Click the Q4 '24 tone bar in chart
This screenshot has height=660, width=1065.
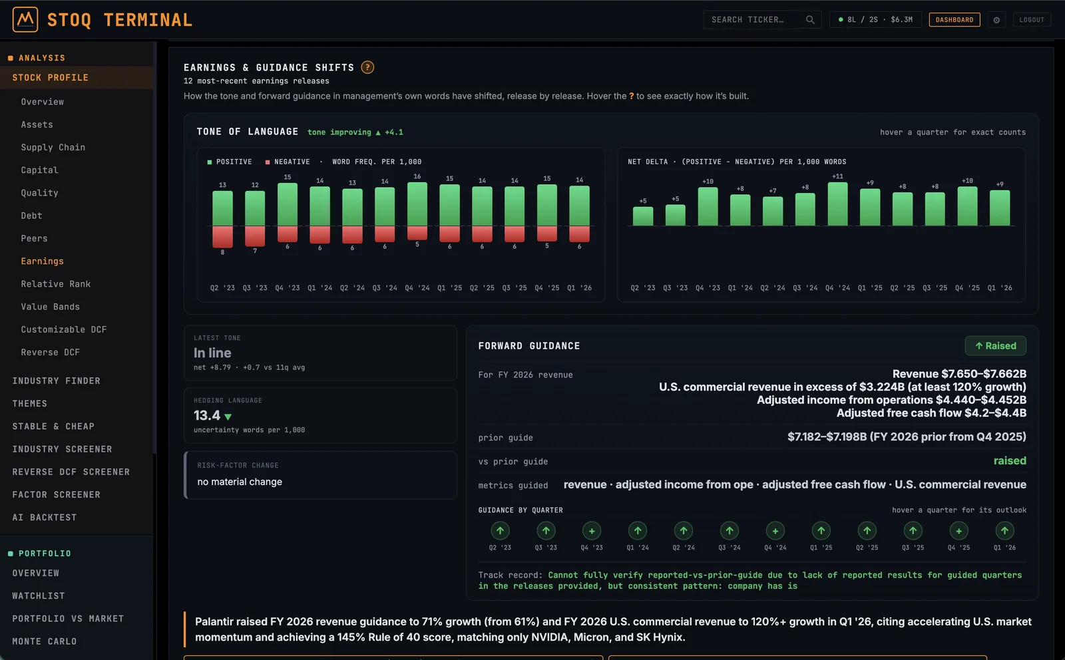pyautogui.click(x=417, y=211)
